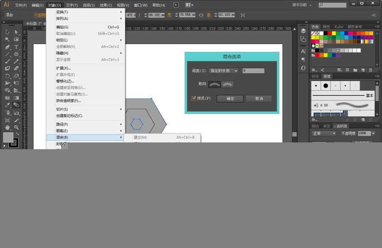Select the second orientation option in Blend Options
The width and height of the screenshot is (382, 248).
tap(228, 84)
